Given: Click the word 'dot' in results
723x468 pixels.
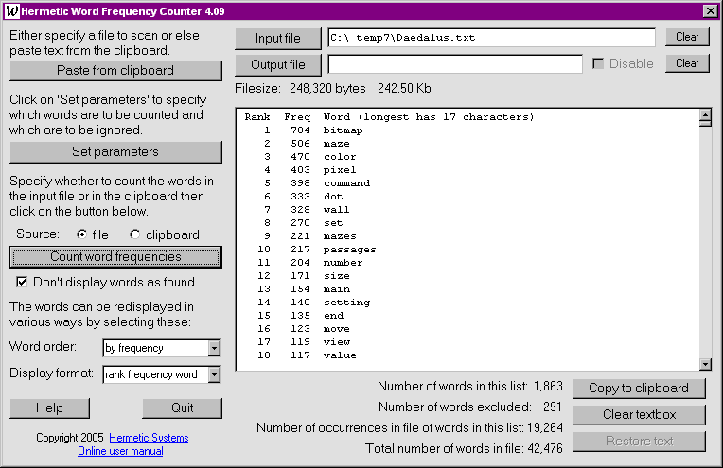Looking at the screenshot, I should (333, 197).
